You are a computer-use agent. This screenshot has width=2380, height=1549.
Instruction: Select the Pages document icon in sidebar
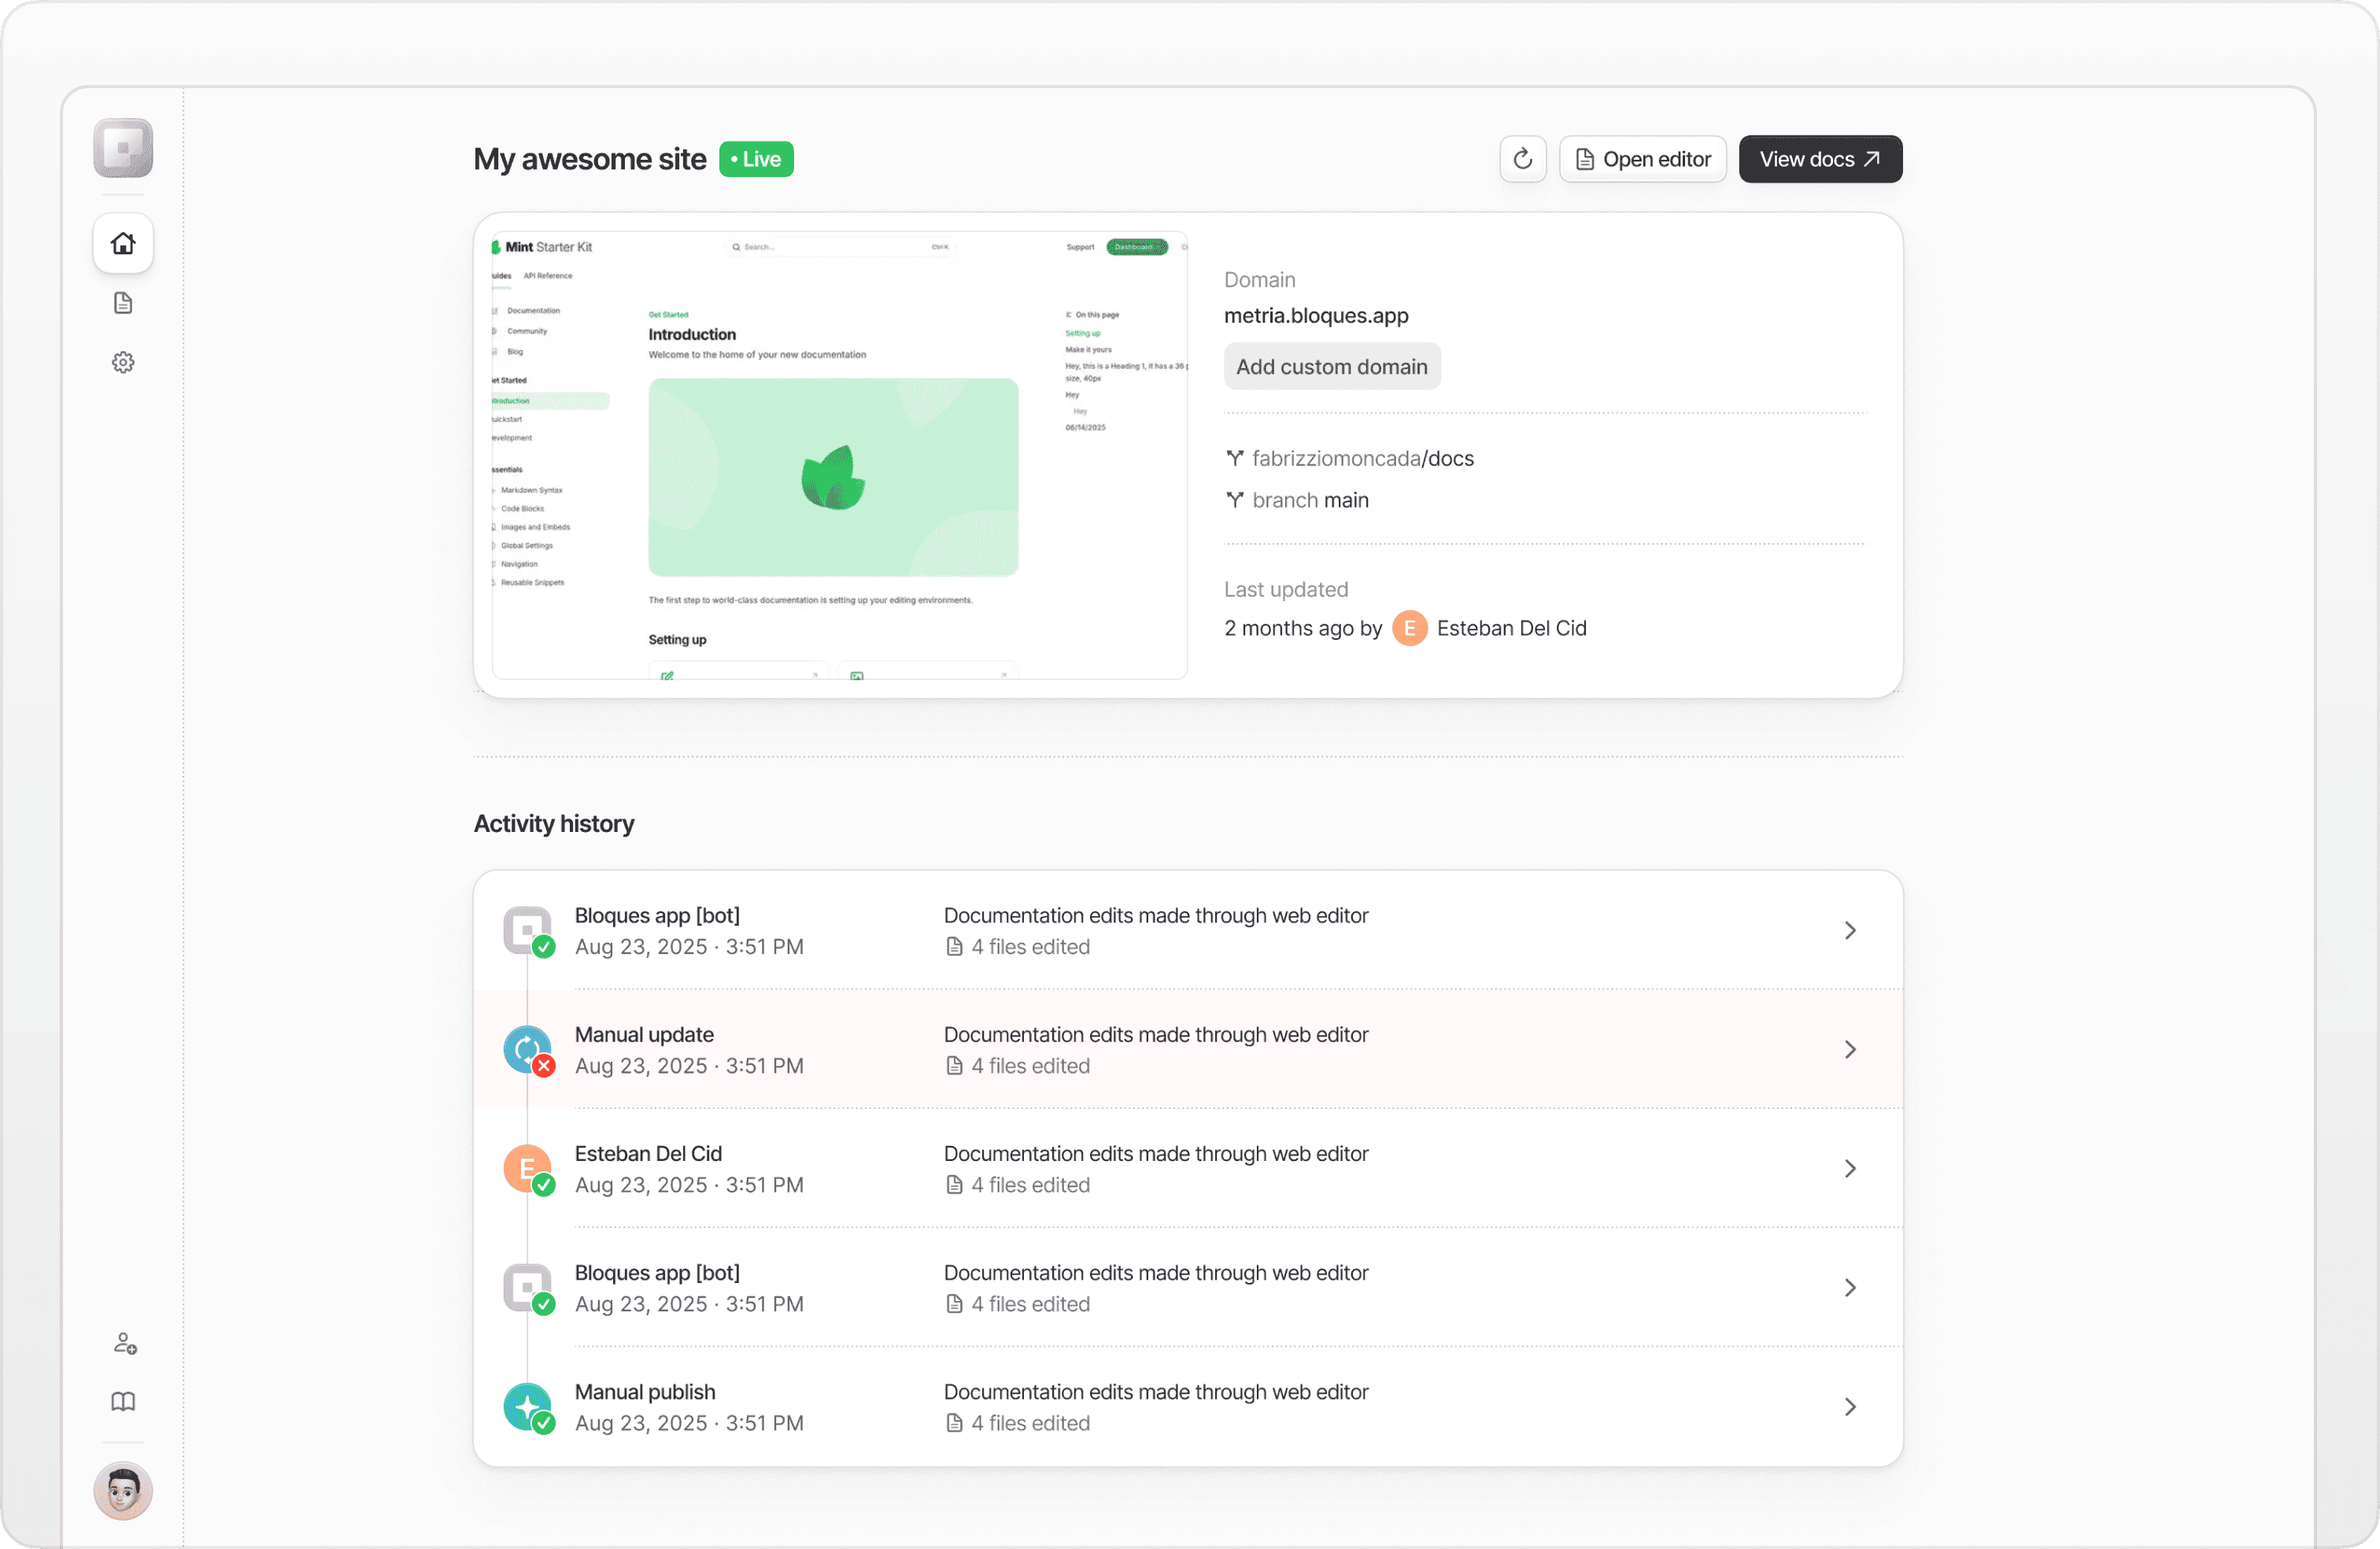point(123,303)
